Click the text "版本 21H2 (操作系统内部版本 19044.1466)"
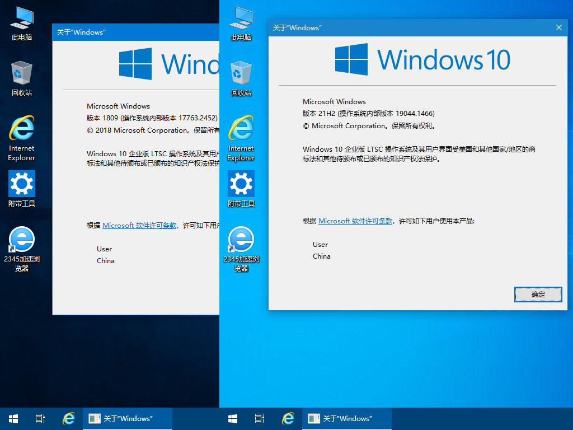The height and width of the screenshot is (430, 573). coord(368,114)
